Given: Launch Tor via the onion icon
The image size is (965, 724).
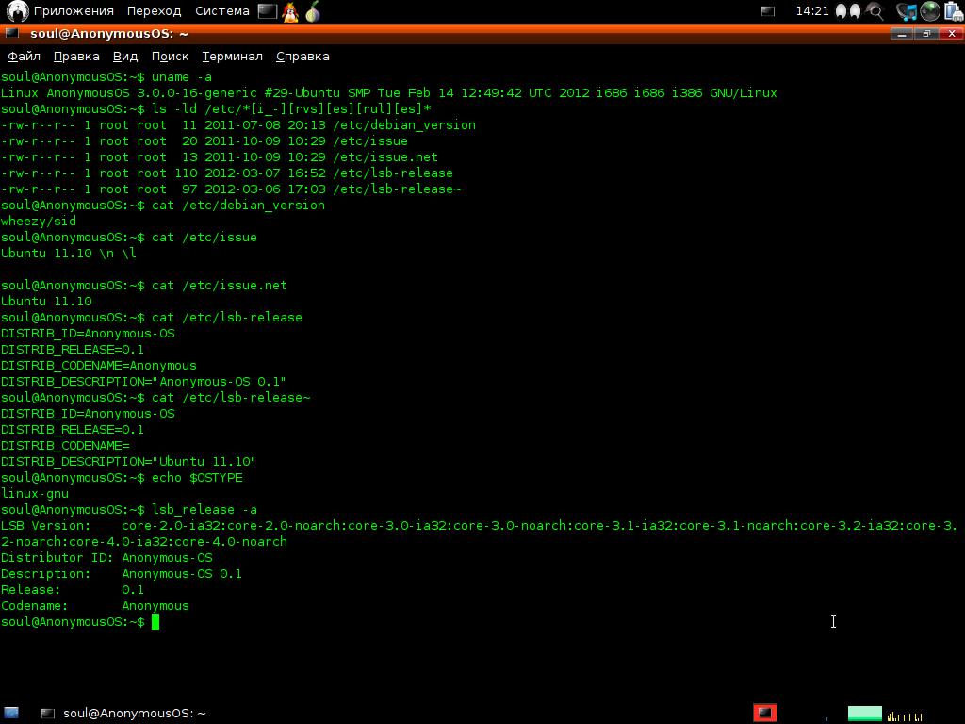Looking at the screenshot, I should [x=313, y=11].
